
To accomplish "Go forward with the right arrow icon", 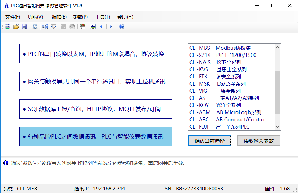I will point(111,26).
